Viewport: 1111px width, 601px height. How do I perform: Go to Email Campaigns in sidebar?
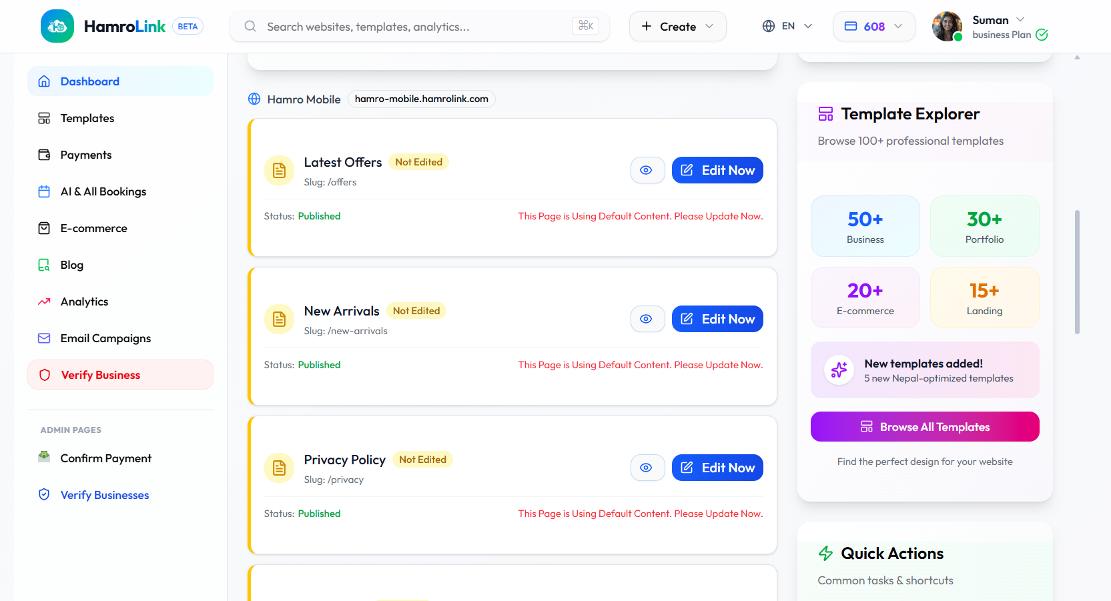tap(105, 338)
